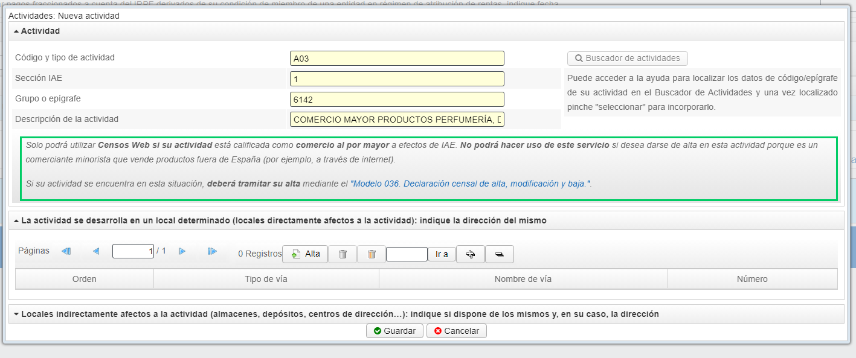Go to the previous page arrow
The image size is (856, 358).
[96, 251]
